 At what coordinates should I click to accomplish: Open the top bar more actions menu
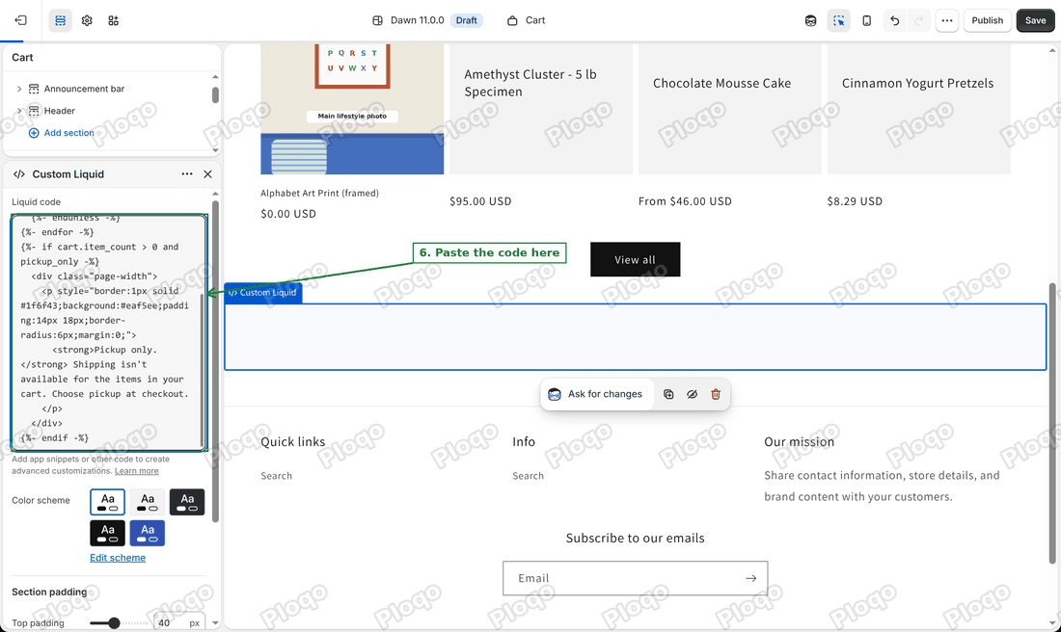coord(946,20)
